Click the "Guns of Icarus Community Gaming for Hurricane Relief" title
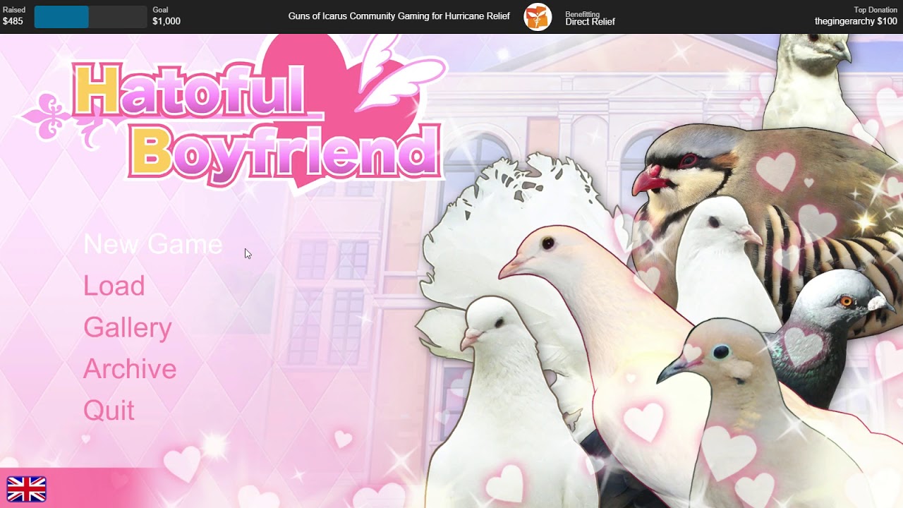 (399, 16)
